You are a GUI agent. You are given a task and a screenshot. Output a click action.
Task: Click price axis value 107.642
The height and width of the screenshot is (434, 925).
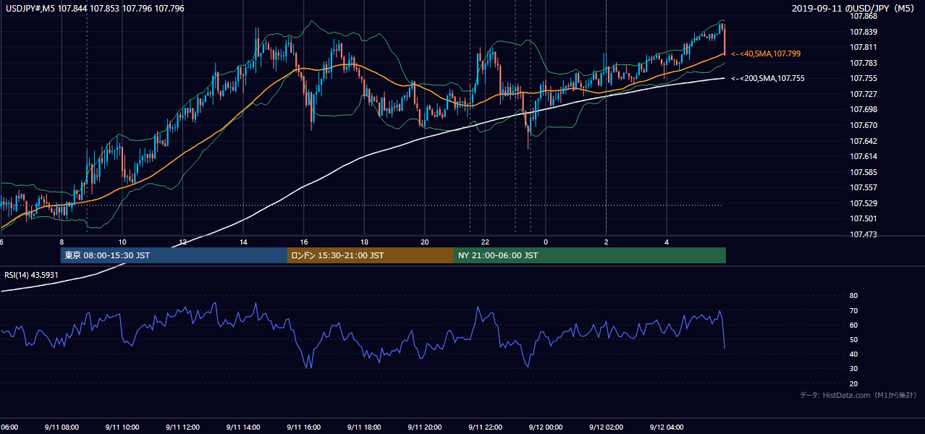(x=863, y=141)
